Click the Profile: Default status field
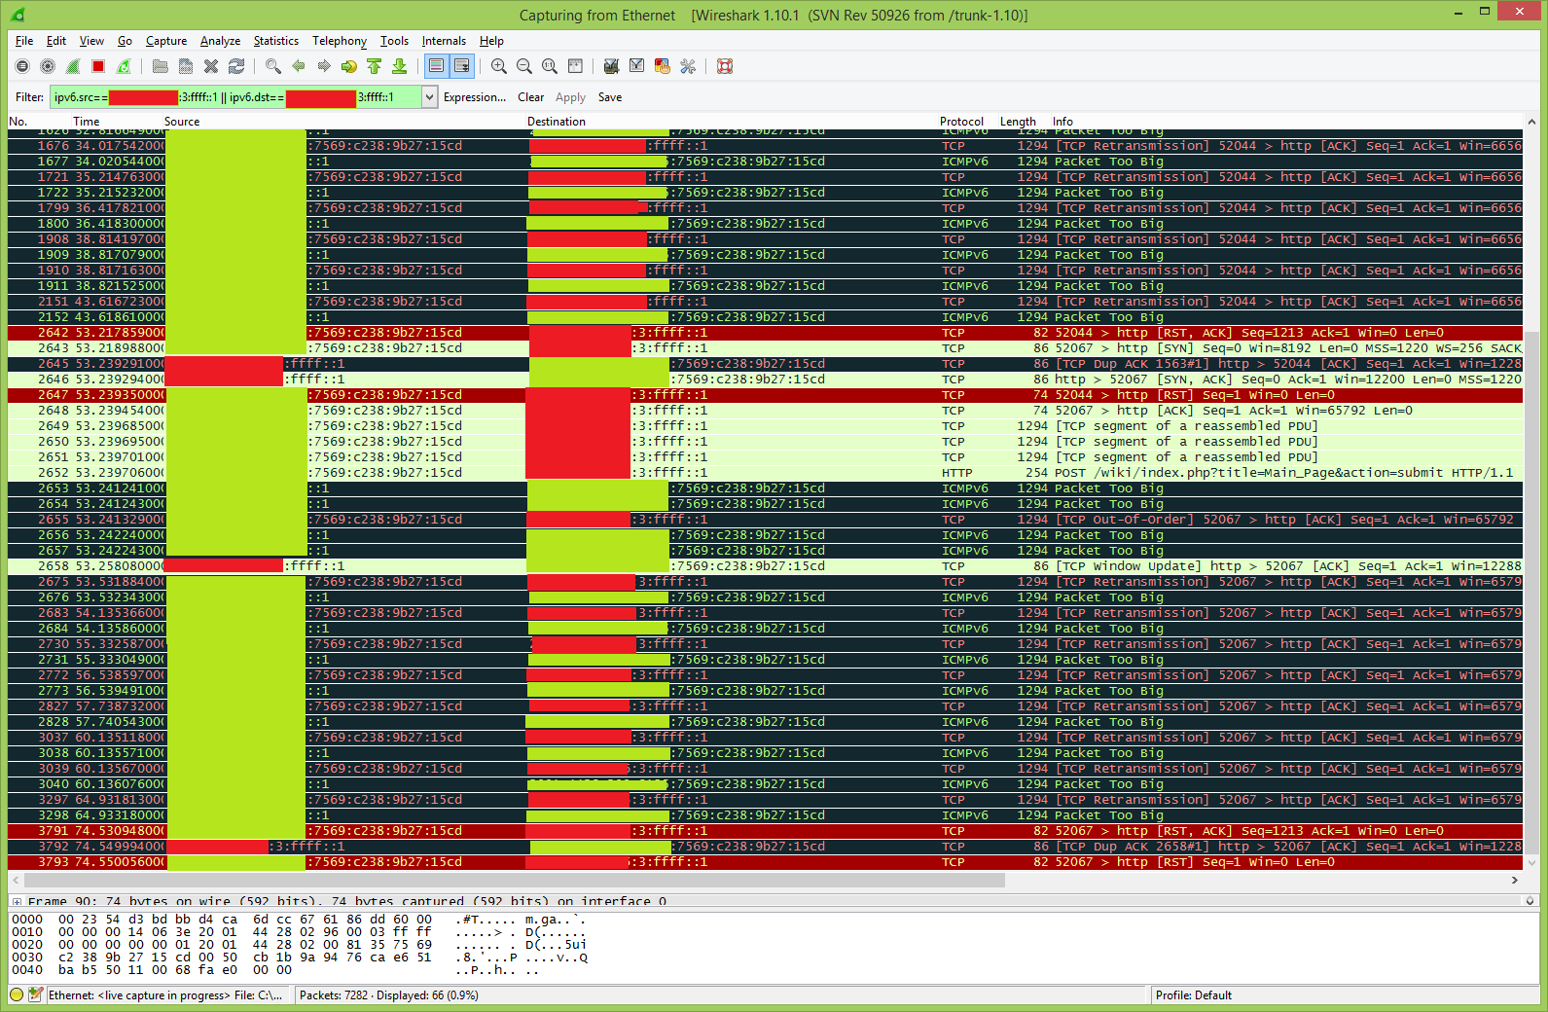The image size is (1548, 1012). point(1193,994)
